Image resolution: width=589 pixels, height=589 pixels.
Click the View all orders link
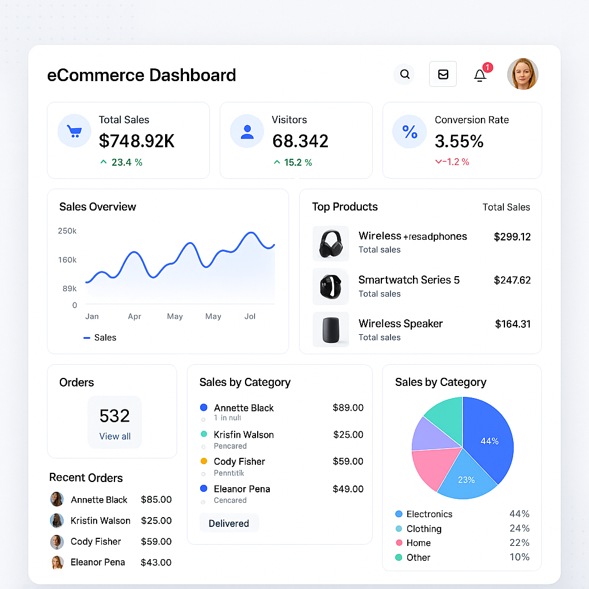point(114,436)
